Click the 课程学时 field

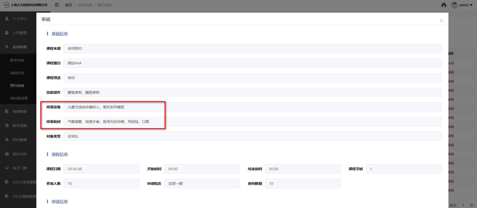point(404,169)
